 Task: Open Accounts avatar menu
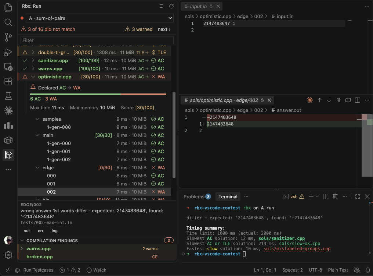point(8,240)
